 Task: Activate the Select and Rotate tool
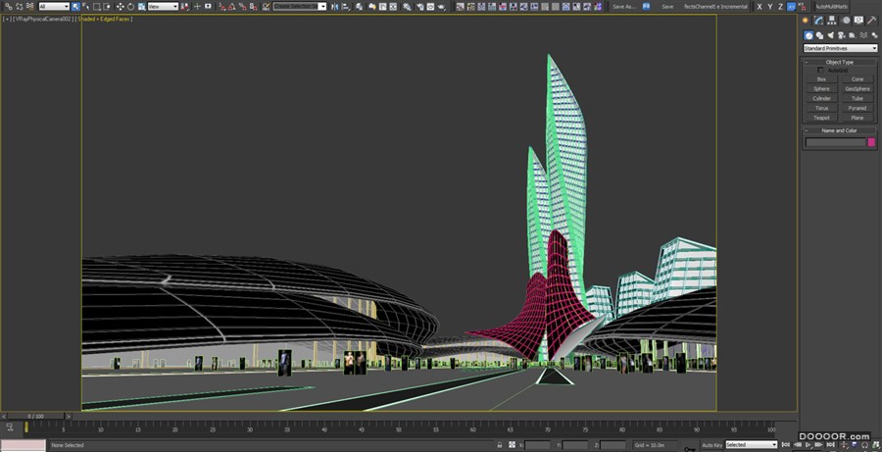pyautogui.click(x=130, y=7)
